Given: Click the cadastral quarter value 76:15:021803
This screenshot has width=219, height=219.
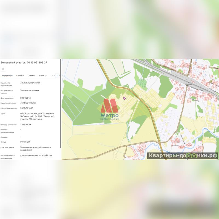Looking at the screenshot, I should pos(27,108).
